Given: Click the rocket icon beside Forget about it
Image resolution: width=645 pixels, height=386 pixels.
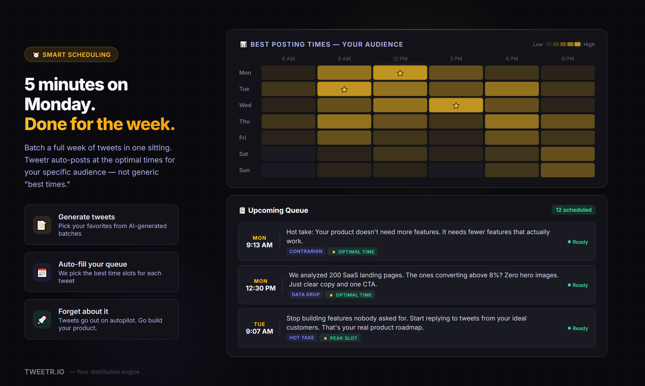Looking at the screenshot, I should coord(42,319).
